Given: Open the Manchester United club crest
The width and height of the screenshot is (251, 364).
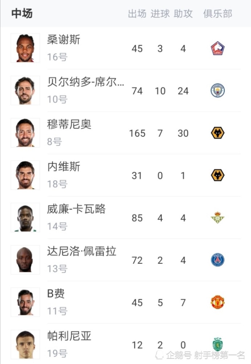Looking at the screenshot, I should [218, 302].
